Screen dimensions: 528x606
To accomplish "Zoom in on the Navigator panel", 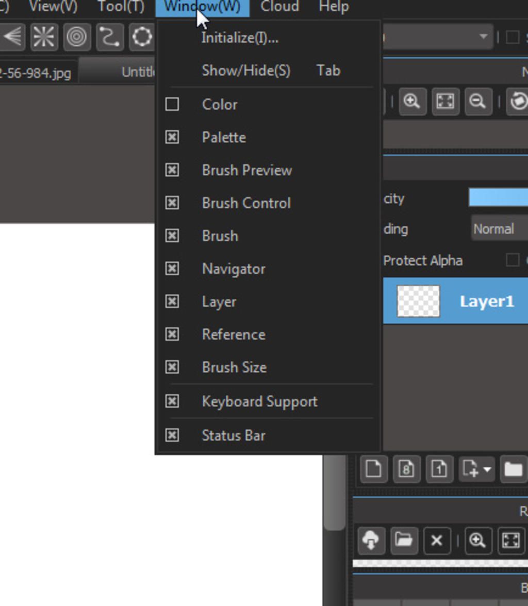I will (412, 101).
